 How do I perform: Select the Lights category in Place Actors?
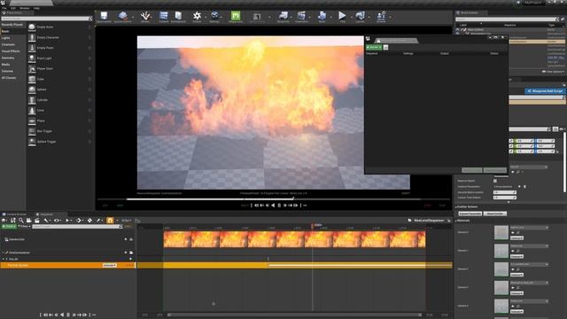tap(6, 38)
